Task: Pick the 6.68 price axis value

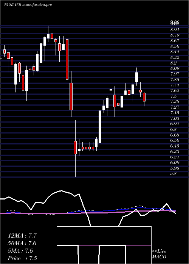Action: tap(175, 135)
